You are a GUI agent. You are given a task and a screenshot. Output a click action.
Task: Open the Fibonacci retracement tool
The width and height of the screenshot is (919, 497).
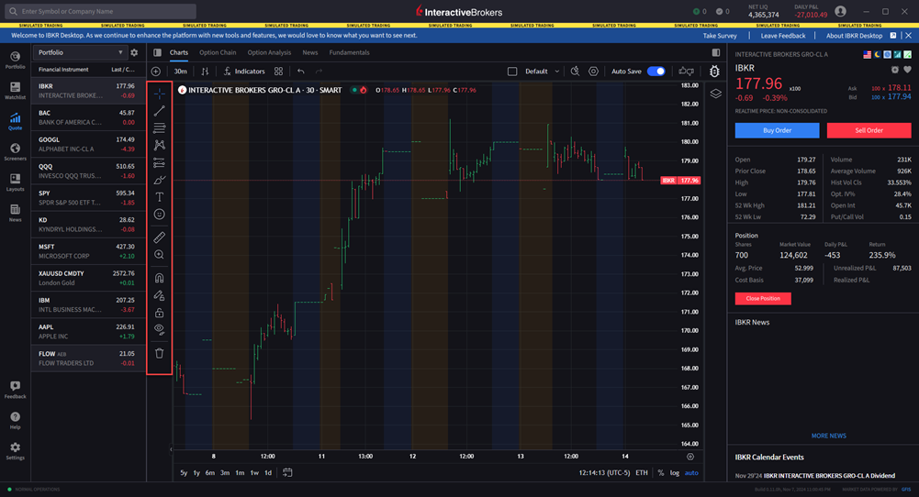tap(159, 127)
